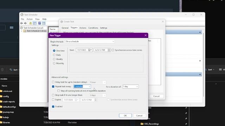The width and height of the screenshot is (225, 126).
Task: Click the Back arrow in Task Scheduler toolbar
Action: [x=21, y=23]
